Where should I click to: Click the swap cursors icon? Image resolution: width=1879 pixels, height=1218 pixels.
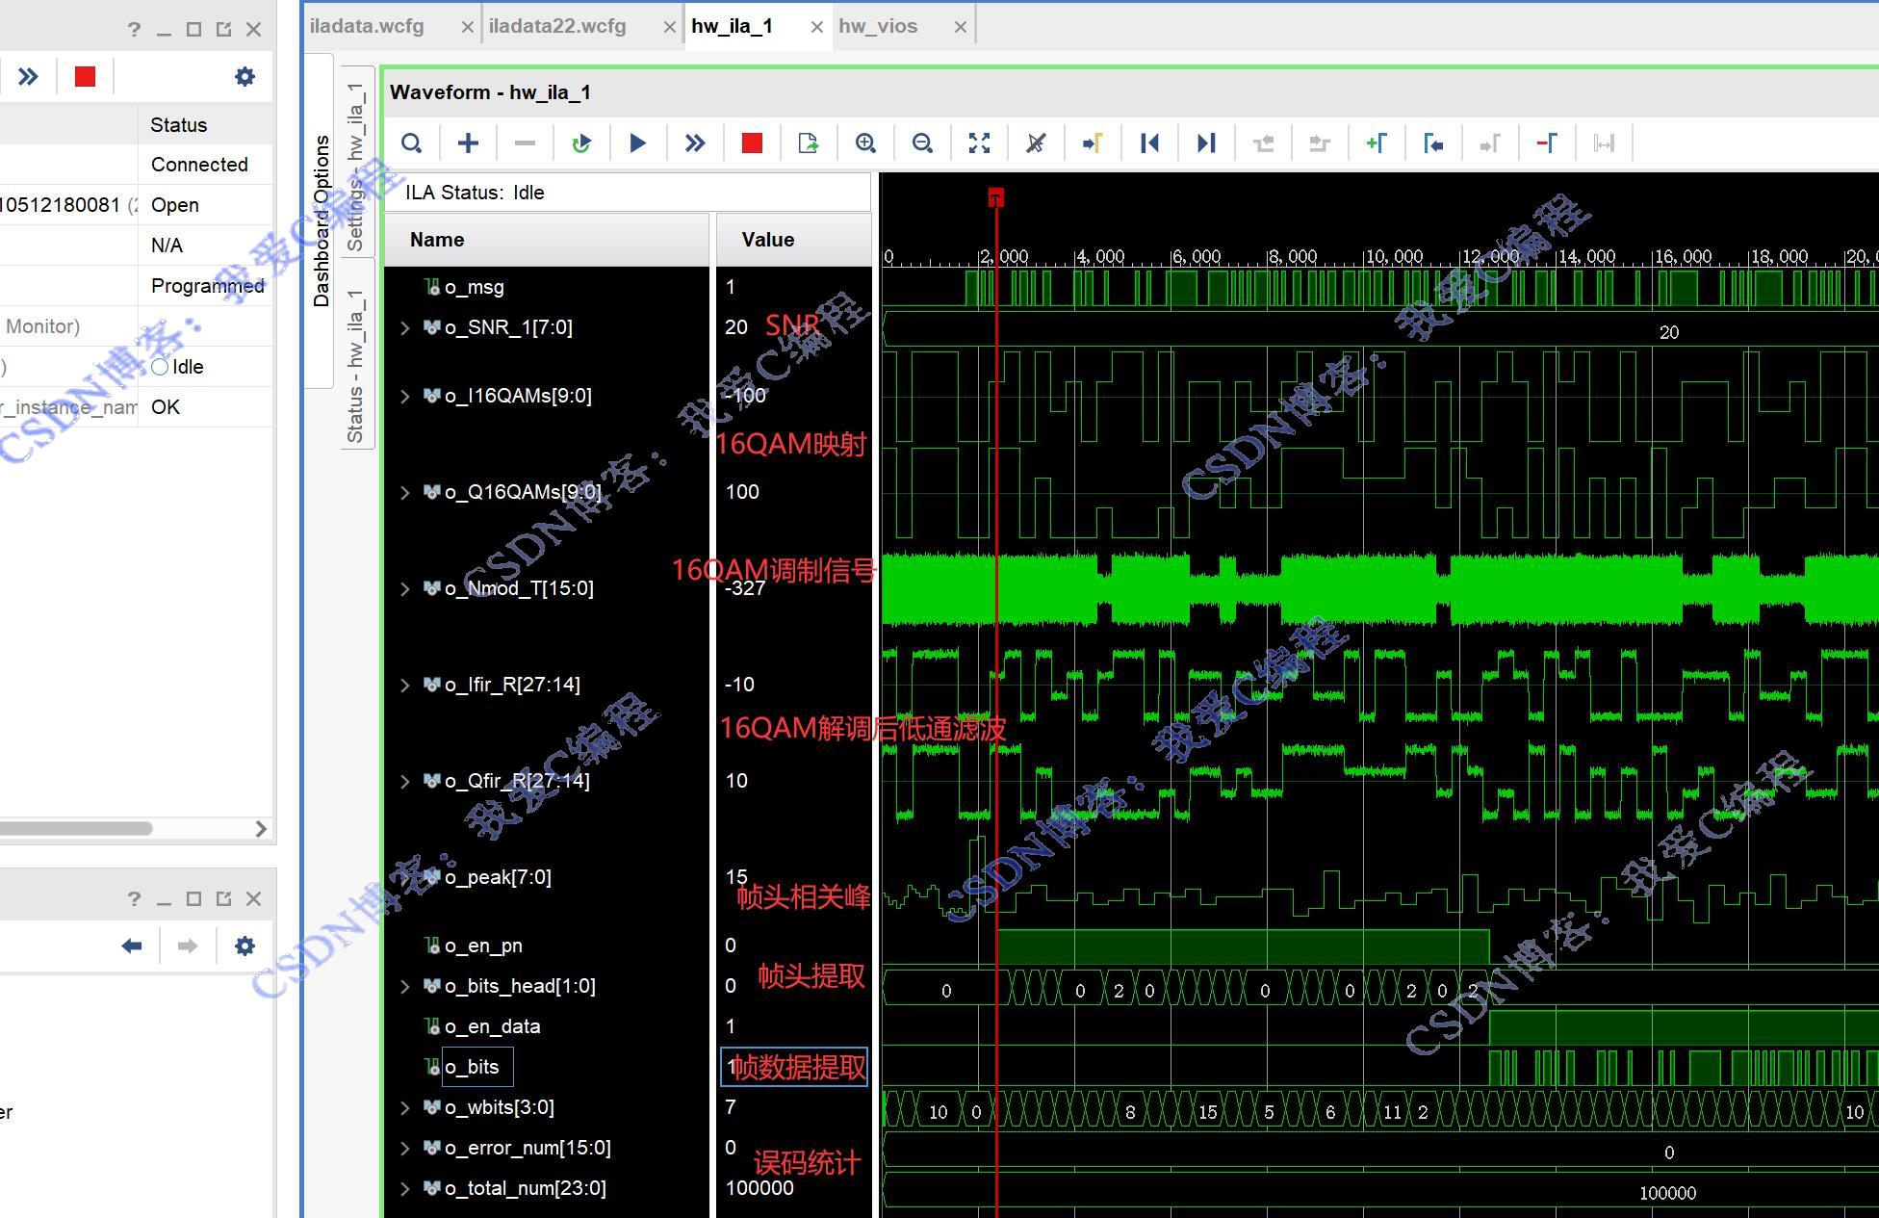click(1604, 143)
